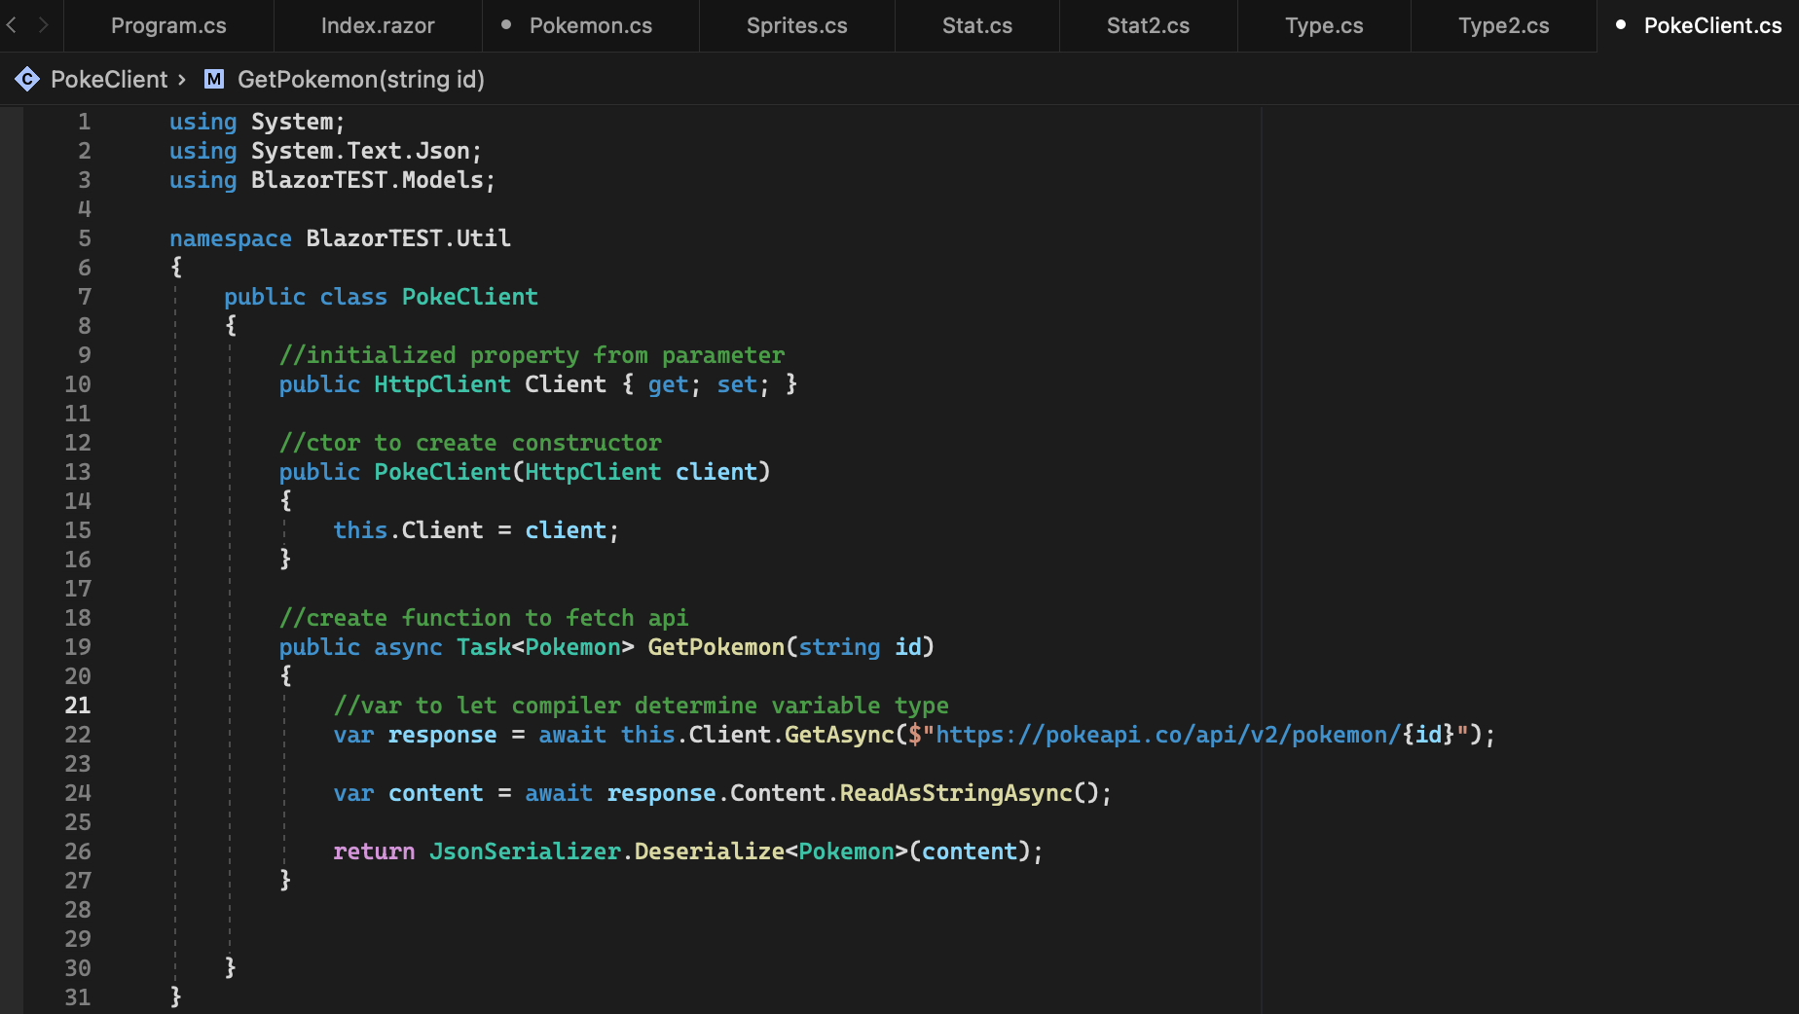The width and height of the screenshot is (1799, 1014).
Task: Click line number 19 in the gutter
Action: tap(78, 647)
